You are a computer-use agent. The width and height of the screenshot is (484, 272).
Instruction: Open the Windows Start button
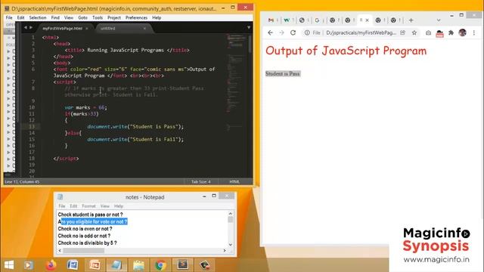click(x=9, y=265)
